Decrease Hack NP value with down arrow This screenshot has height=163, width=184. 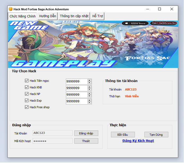click(x=89, y=96)
